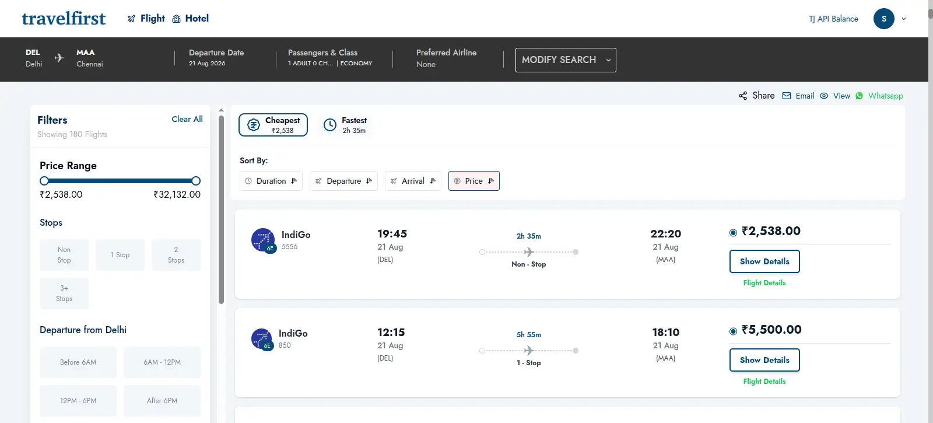Click the travelfirst logo

(x=64, y=19)
